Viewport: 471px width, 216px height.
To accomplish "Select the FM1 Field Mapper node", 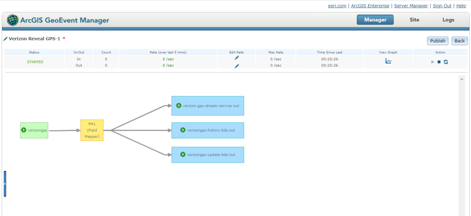I will pyautogui.click(x=92, y=130).
